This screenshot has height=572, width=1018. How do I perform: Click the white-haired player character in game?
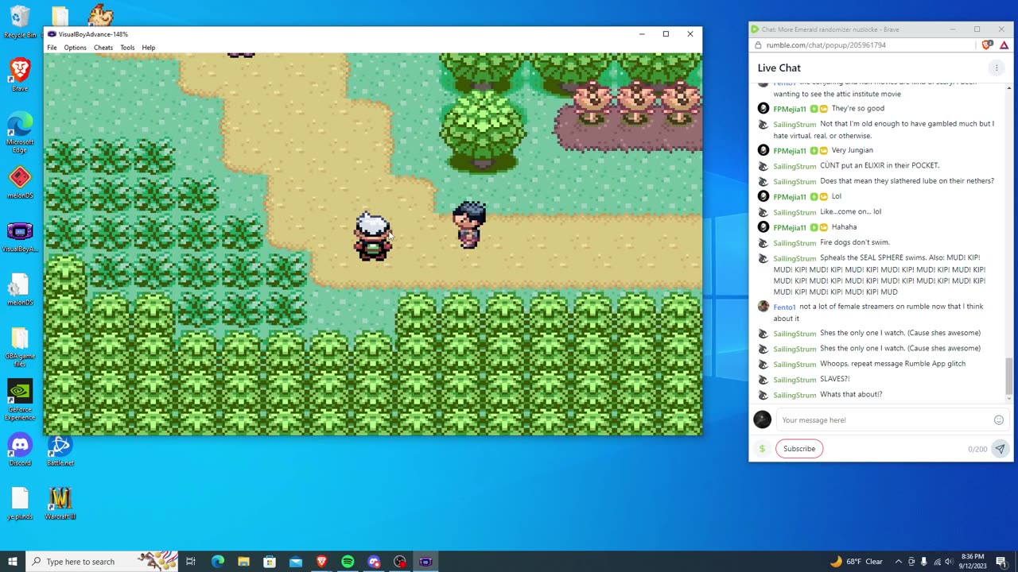pyautogui.click(x=372, y=236)
